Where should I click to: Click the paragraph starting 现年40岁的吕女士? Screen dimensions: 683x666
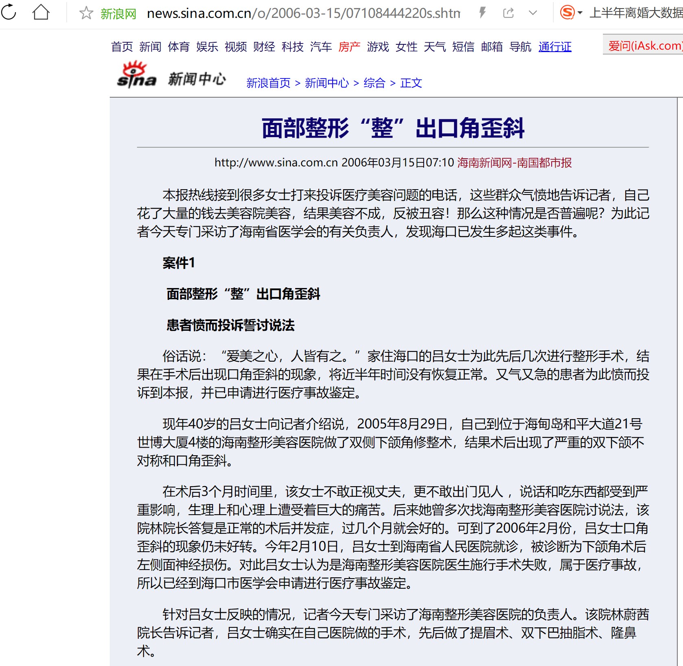(x=391, y=442)
